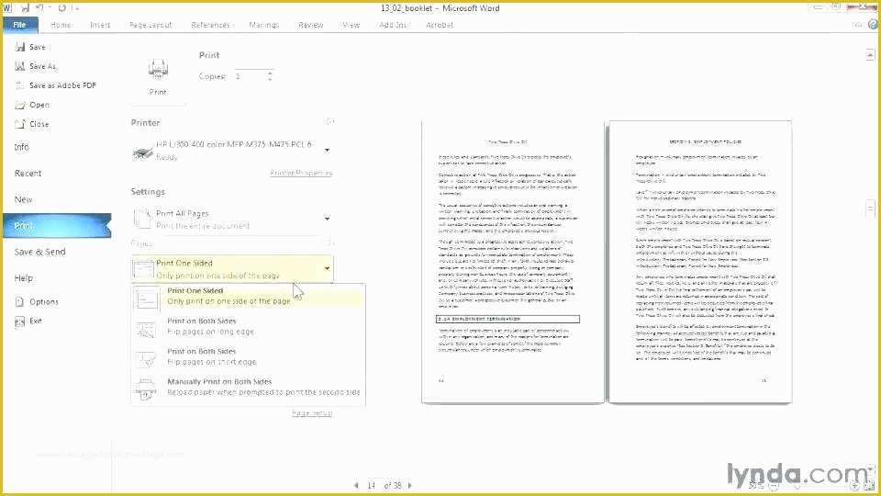Go to previous preview page arrow

(x=356, y=485)
